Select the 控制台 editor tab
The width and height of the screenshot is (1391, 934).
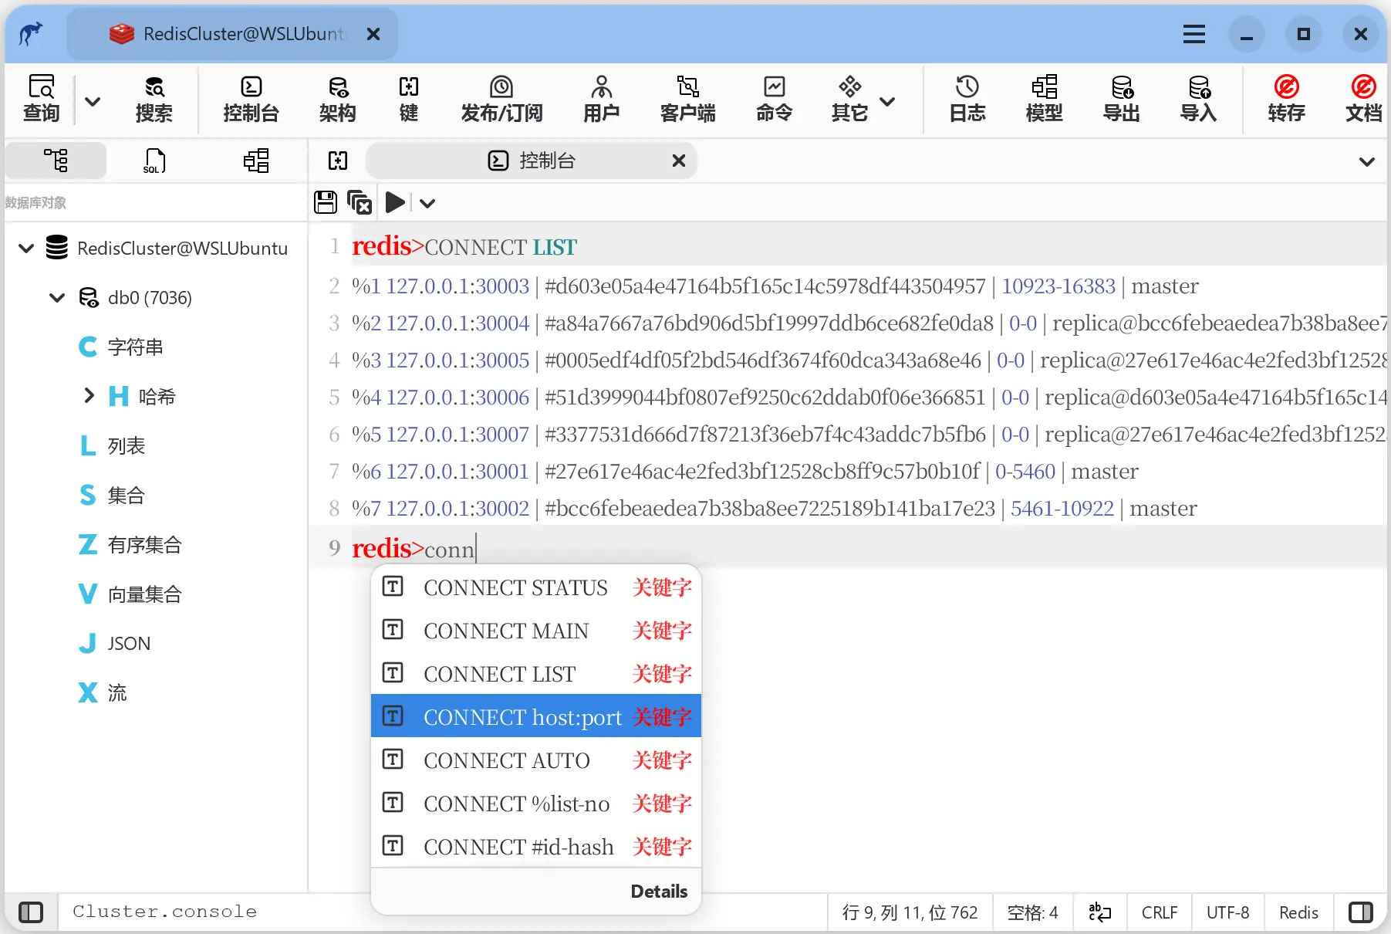(x=532, y=161)
